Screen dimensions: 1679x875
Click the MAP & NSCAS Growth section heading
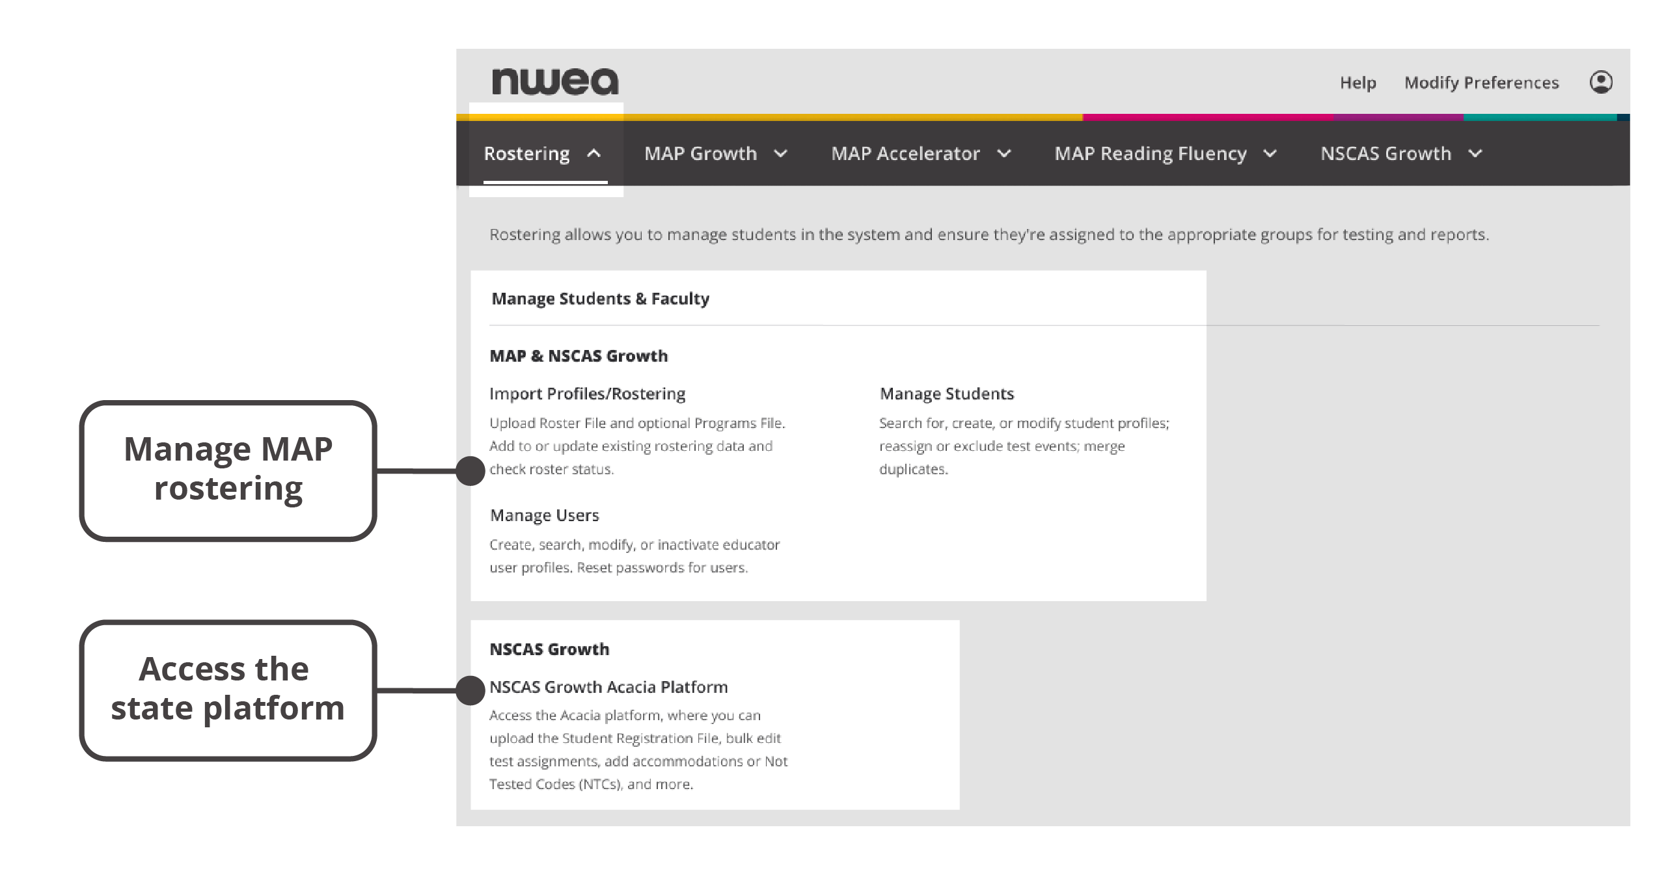[x=578, y=356]
